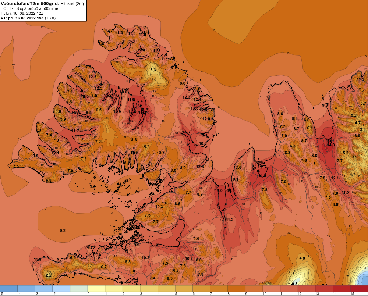Click the 10.1 temperature value on the map
This screenshot has width=368, height=296.
(x=234, y=179)
